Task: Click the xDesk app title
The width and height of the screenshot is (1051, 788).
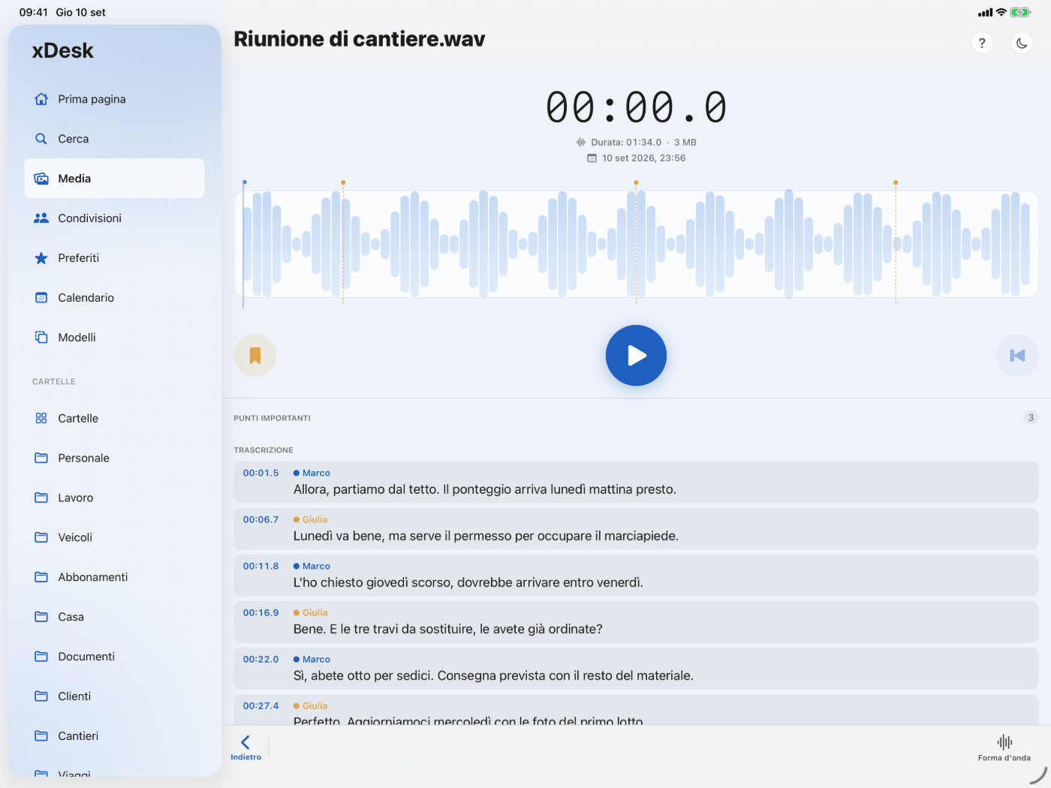Action: coord(63,50)
